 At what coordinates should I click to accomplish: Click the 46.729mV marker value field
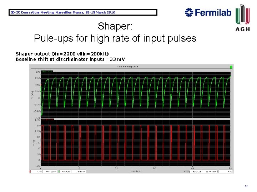coord(50,171)
